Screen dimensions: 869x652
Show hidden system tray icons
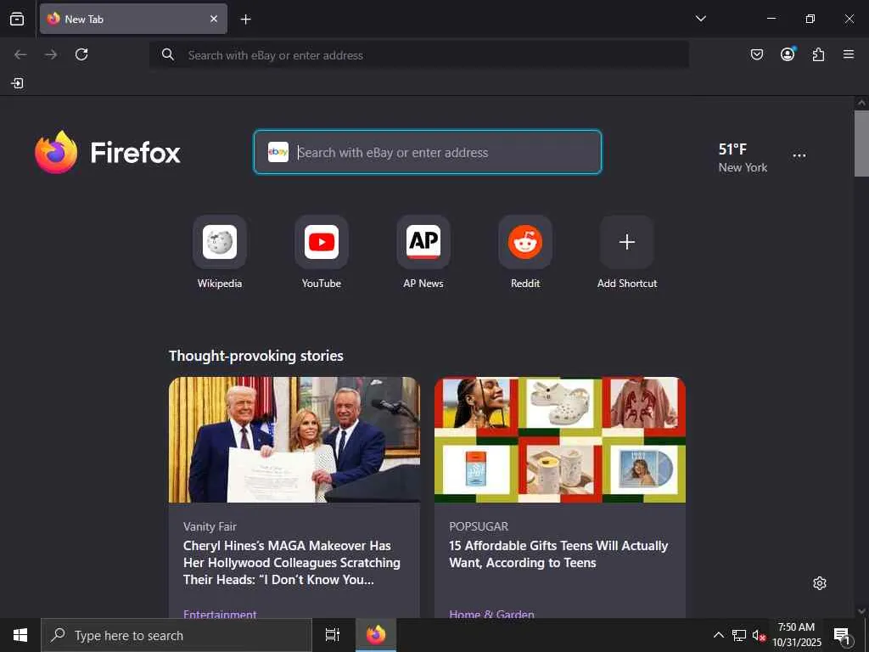click(718, 635)
